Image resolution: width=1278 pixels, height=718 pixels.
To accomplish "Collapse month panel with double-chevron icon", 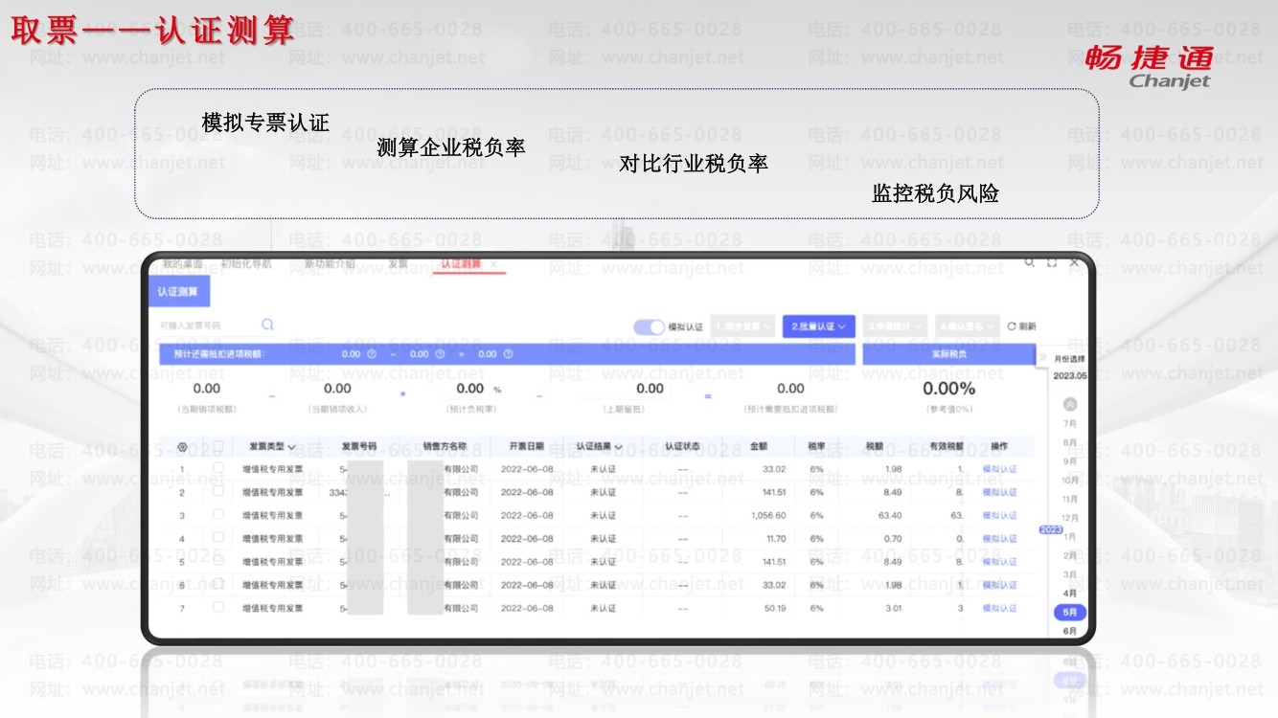I will click(x=1043, y=358).
